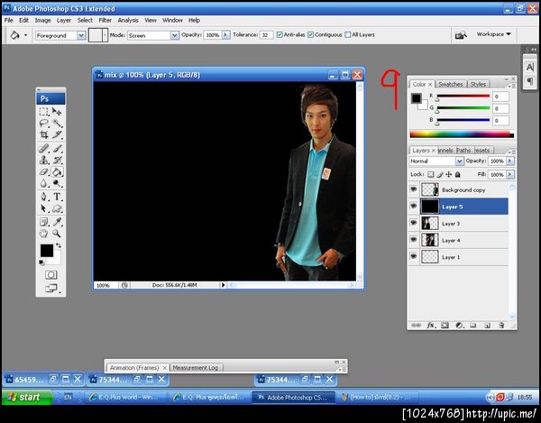Select the Blur tool
This screenshot has width=541, height=423.
pyautogui.click(x=44, y=183)
